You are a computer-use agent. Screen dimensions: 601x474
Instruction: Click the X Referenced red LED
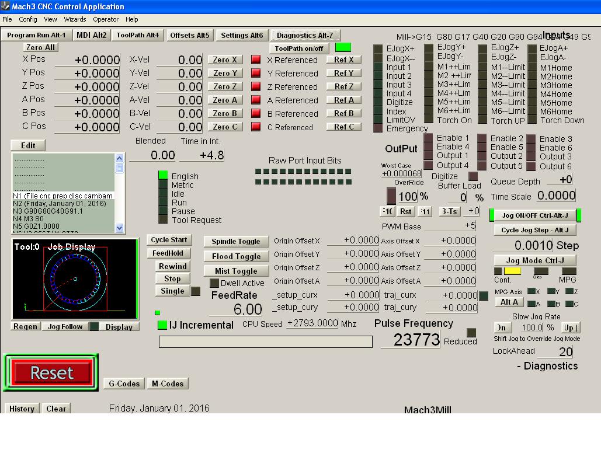(256, 60)
